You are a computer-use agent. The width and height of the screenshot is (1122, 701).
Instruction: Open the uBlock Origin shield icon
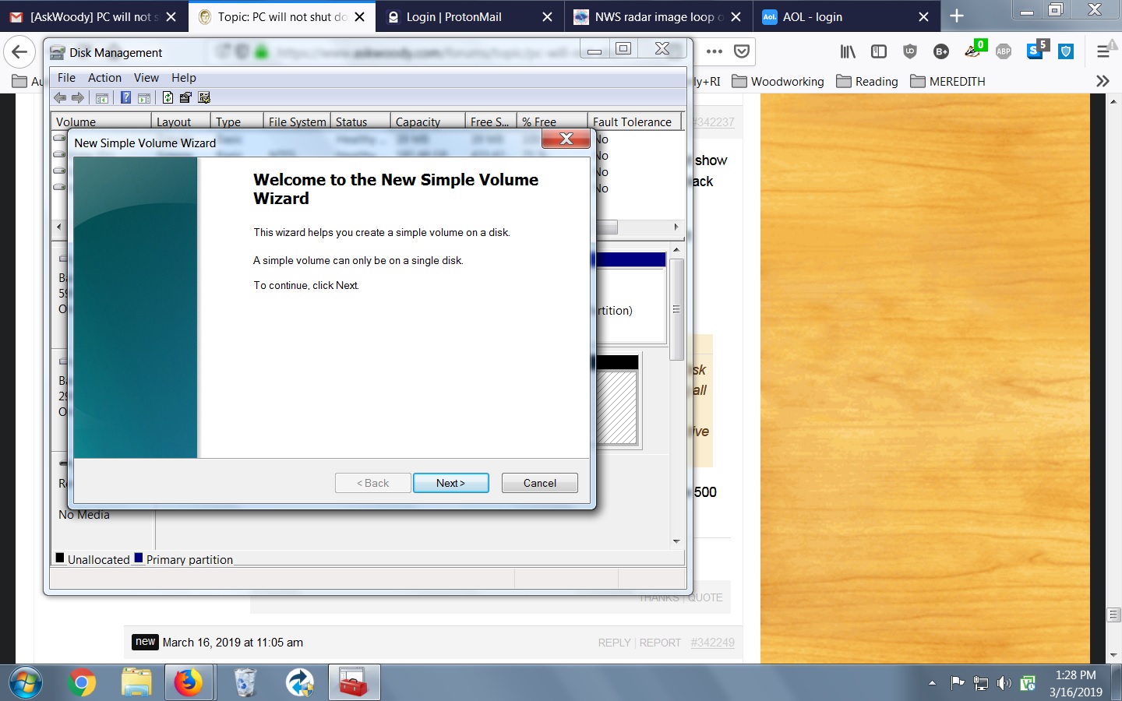(x=909, y=51)
